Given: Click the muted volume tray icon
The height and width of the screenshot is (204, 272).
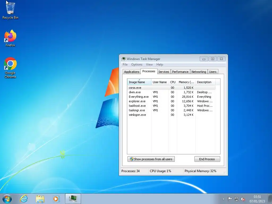Looking at the screenshot, I should (x=243, y=199).
